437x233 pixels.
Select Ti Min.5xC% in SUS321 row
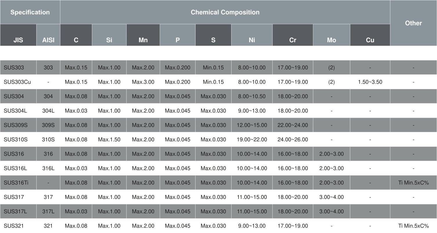point(413,226)
